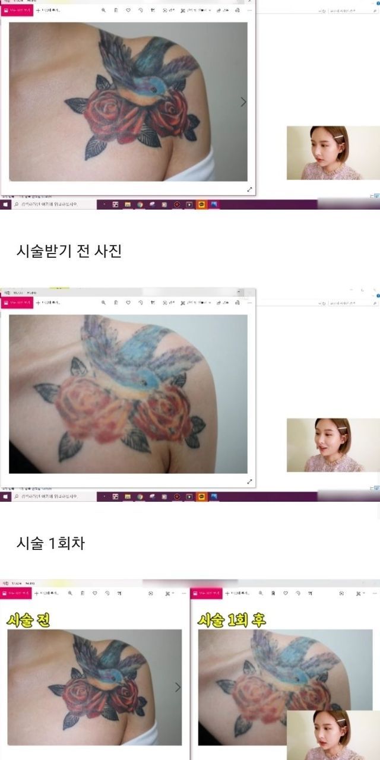Rotate the image in the top Photos window

click(x=141, y=10)
